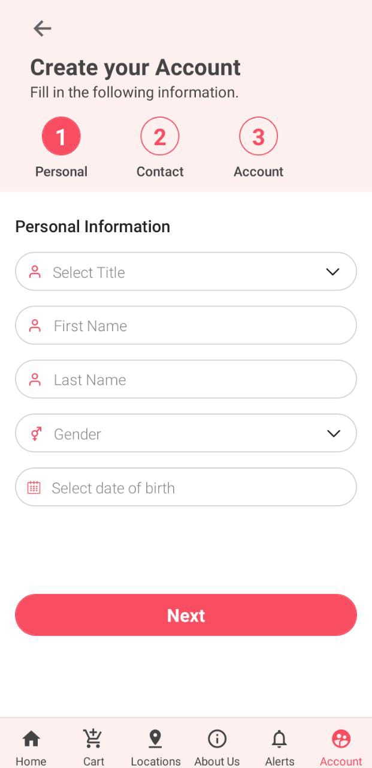This screenshot has height=768, width=372.
Task: Jump to step 3 Account
Action: coord(258,137)
